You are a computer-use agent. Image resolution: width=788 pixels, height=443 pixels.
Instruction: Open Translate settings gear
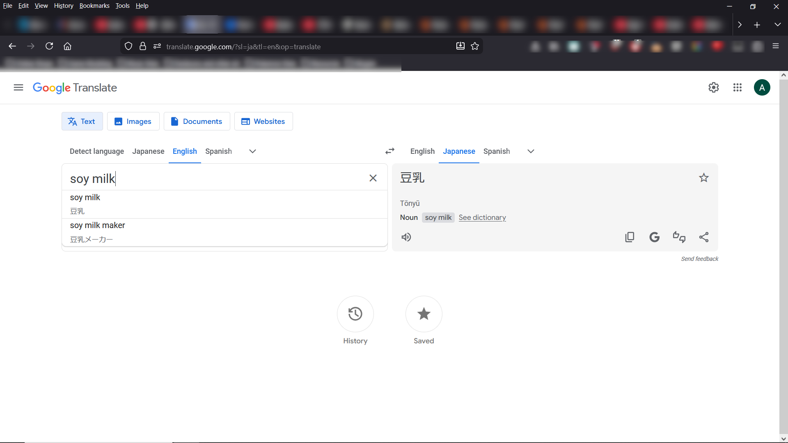[713, 87]
